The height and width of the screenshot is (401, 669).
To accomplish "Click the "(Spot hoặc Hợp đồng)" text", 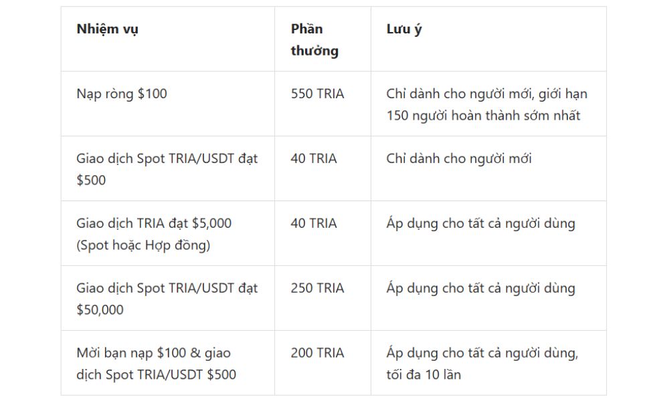I will 143,245.
